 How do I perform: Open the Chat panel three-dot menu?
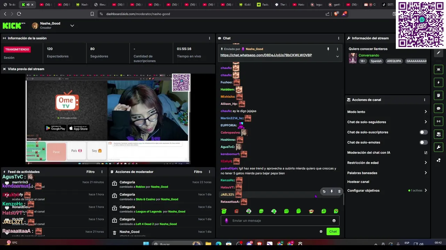[x=338, y=38]
